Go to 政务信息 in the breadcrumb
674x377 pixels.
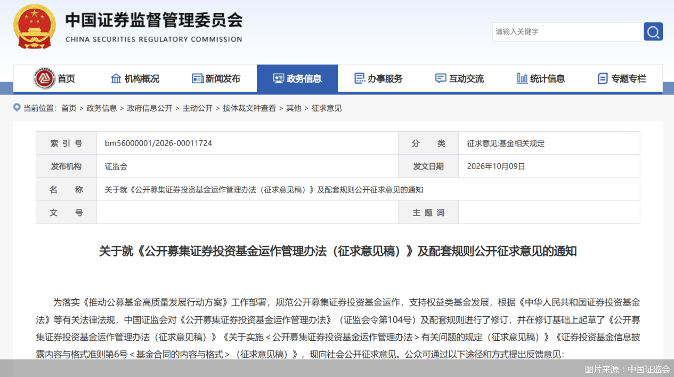click(x=102, y=108)
